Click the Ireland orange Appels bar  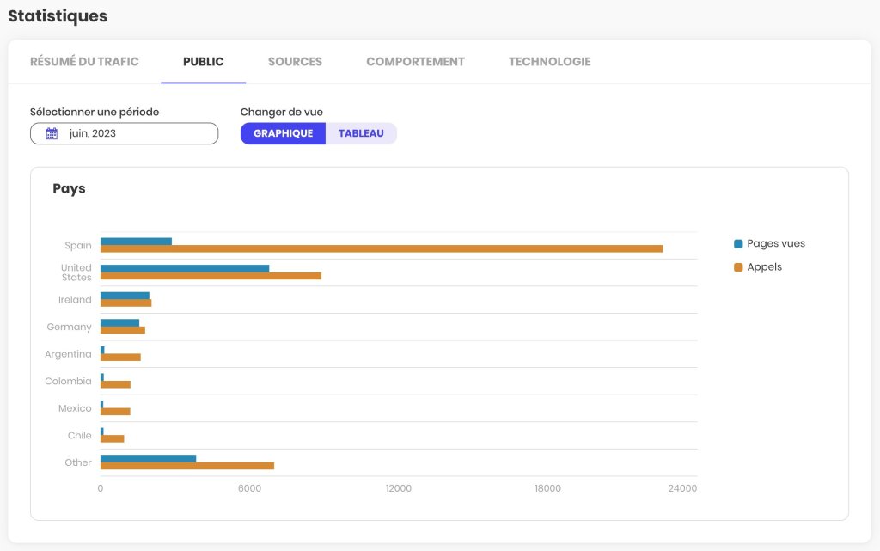[125, 303]
